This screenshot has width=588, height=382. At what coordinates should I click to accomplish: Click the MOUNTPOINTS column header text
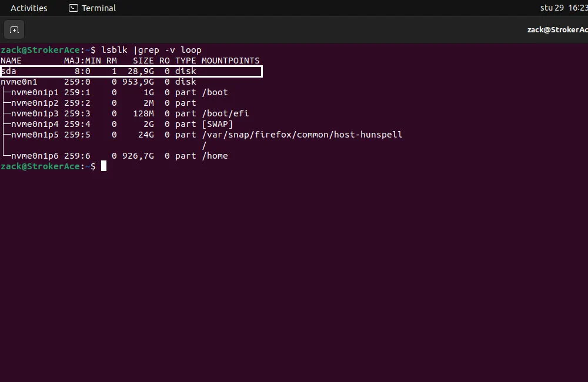[x=230, y=61]
